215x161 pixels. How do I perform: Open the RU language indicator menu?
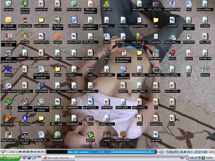pyautogui.click(x=182, y=158)
